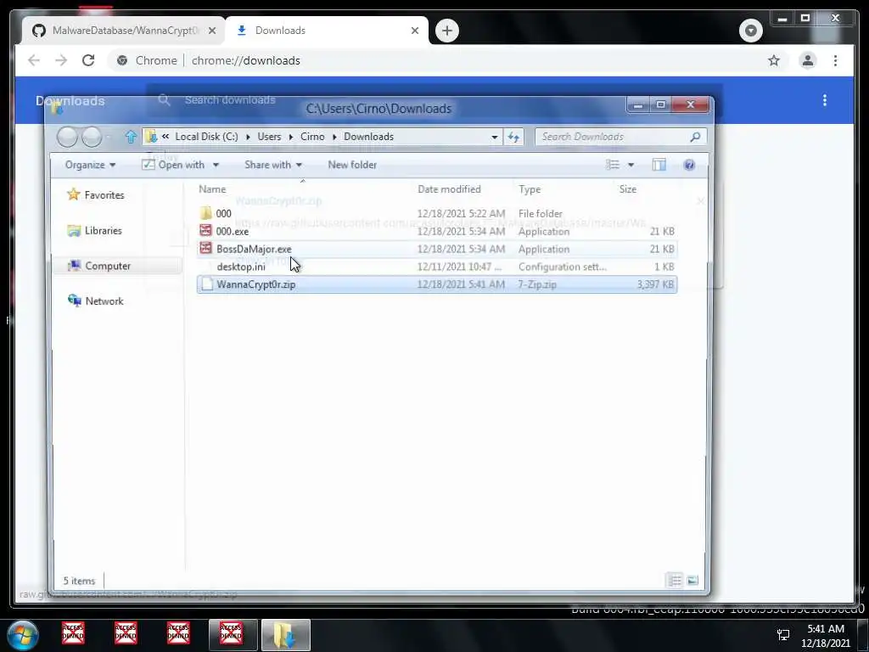Click Local Disk (C:) breadcrumb
Viewport: 869px width, 652px height.
click(206, 137)
